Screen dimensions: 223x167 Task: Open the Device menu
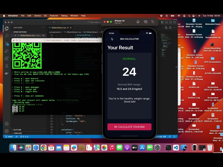tap(38, 16)
